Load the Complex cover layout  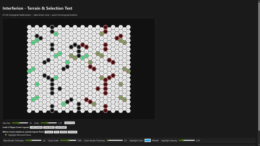pos(36,127)
